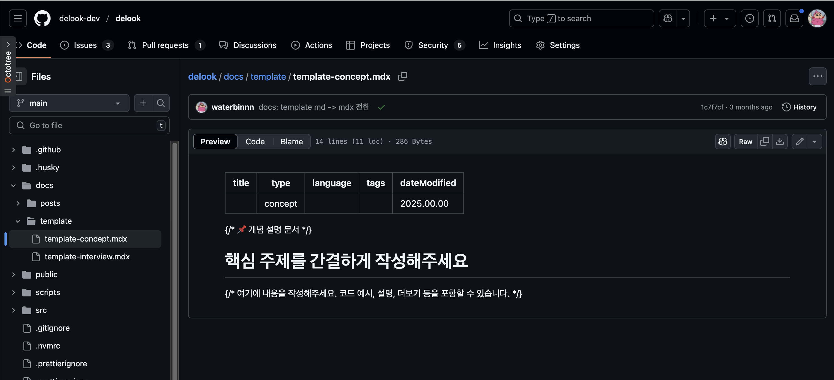Click the pencil edit file icon

click(799, 142)
